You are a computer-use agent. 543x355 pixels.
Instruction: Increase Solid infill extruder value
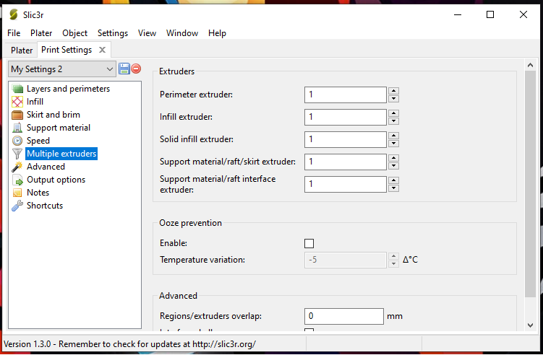point(393,136)
